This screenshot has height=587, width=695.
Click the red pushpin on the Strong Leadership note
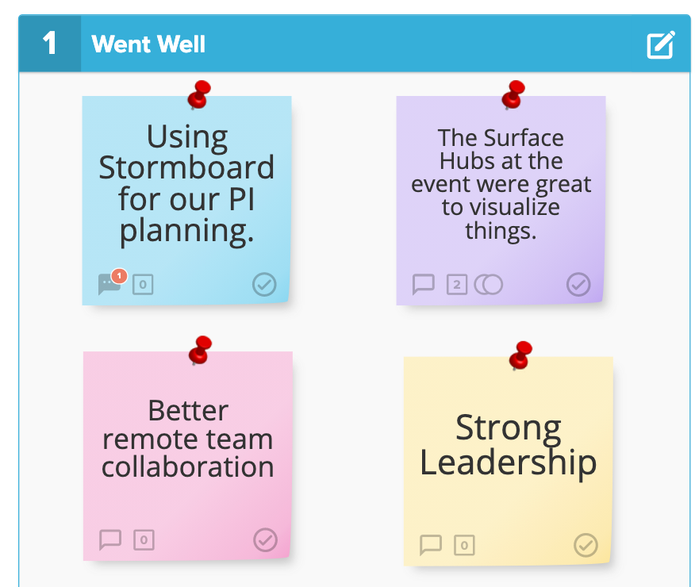click(520, 355)
